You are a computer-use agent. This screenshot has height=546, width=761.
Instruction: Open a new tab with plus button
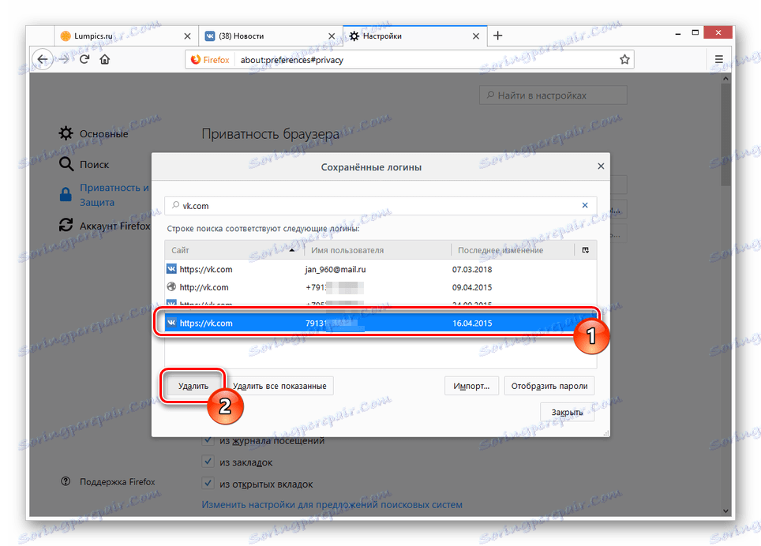(497, 36)
